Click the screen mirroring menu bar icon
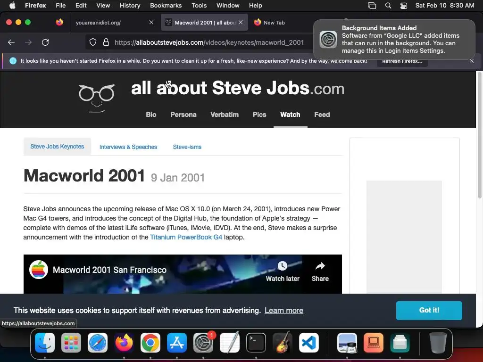 (x=372, y=6)
